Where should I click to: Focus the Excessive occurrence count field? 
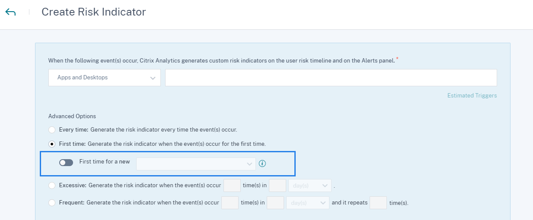click(232, 185)
